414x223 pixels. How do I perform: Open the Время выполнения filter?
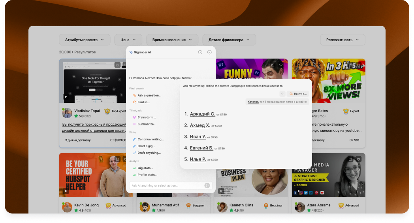[x=172, y=40]
